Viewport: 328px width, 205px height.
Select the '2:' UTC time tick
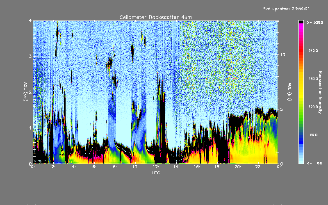54,167
